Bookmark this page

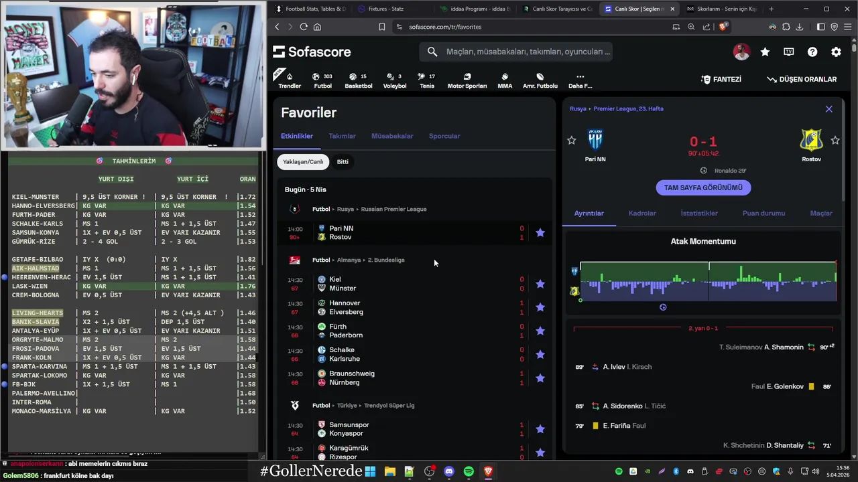click(381, 27)
